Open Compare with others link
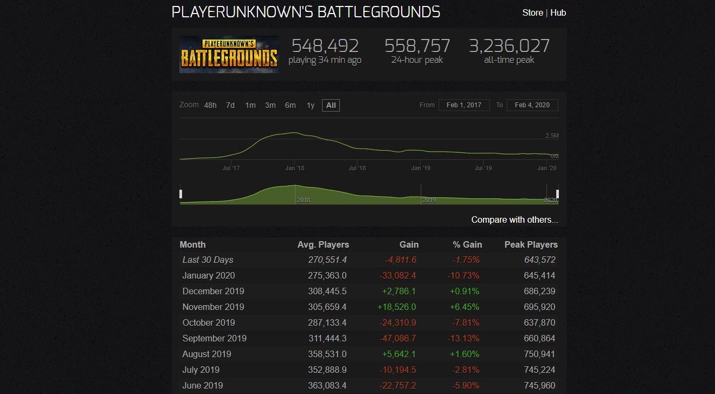This screenshot has height=394, width=715. (x=514, y=219)
